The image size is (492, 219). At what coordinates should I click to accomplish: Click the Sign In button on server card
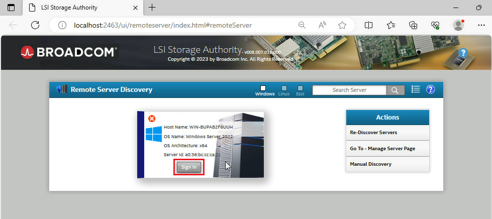tap(189, 167)
